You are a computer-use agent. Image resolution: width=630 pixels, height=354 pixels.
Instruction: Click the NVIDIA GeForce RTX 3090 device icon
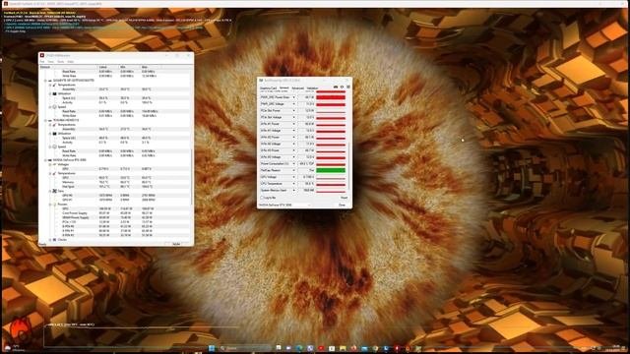pyautogui.click(x=50, y=159)
